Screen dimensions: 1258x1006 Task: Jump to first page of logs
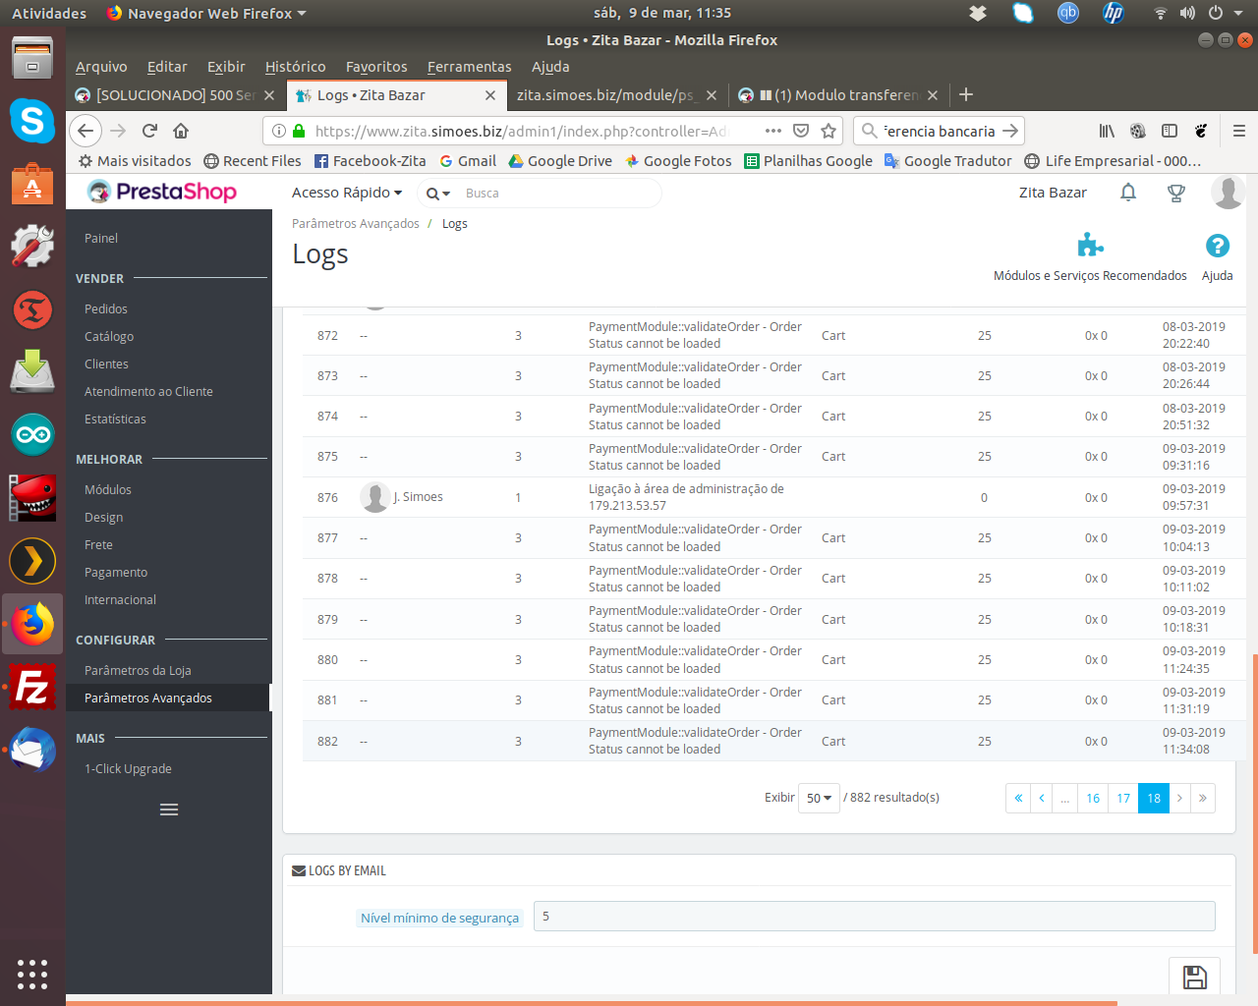click(1018, 798)
